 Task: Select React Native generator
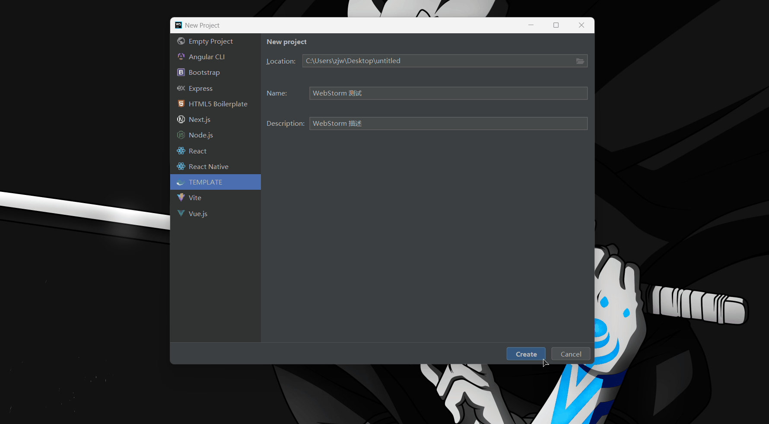click(216, 166)
